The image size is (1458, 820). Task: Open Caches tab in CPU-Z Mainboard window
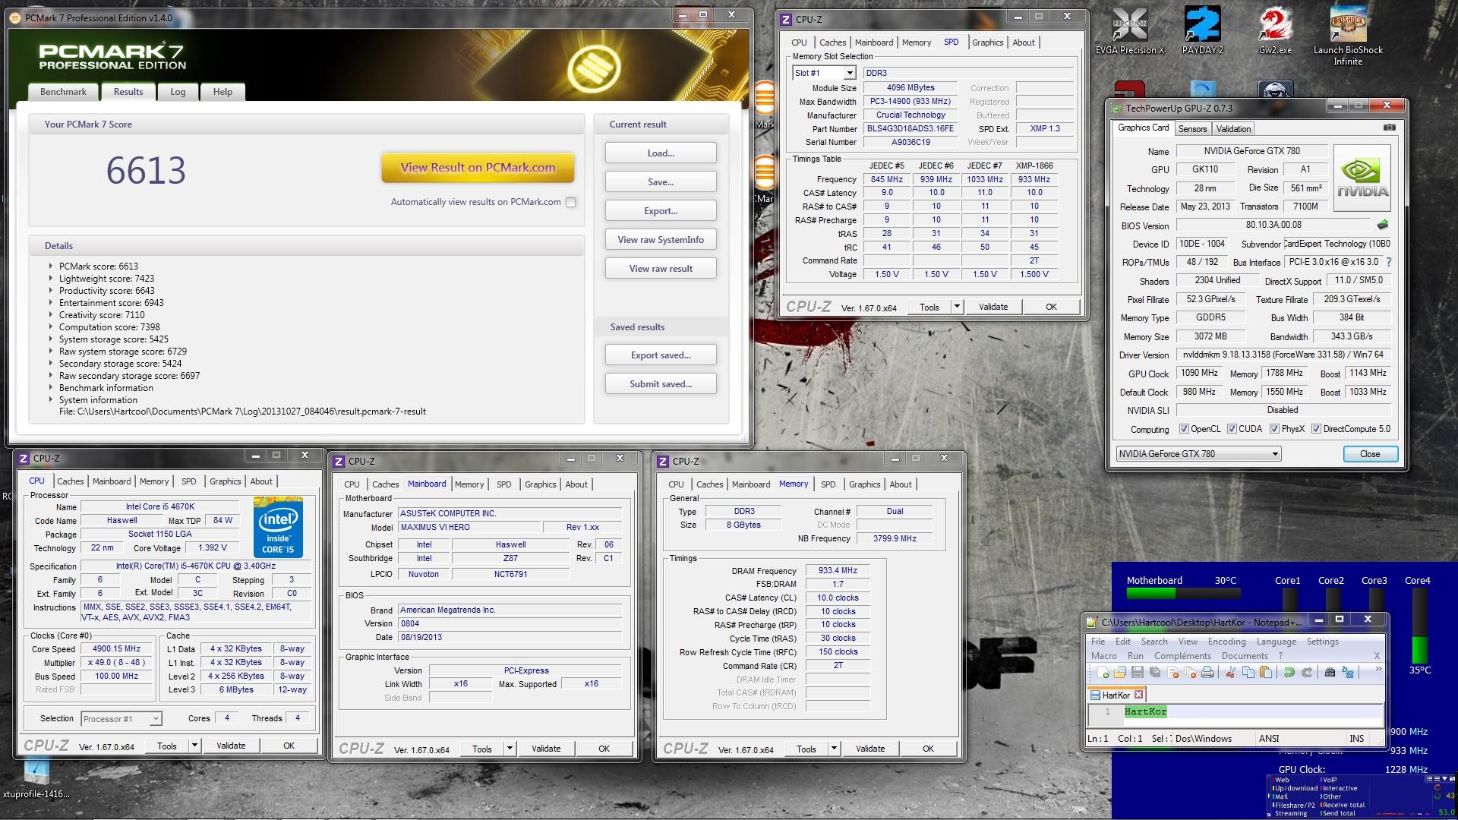click(385, 484)
